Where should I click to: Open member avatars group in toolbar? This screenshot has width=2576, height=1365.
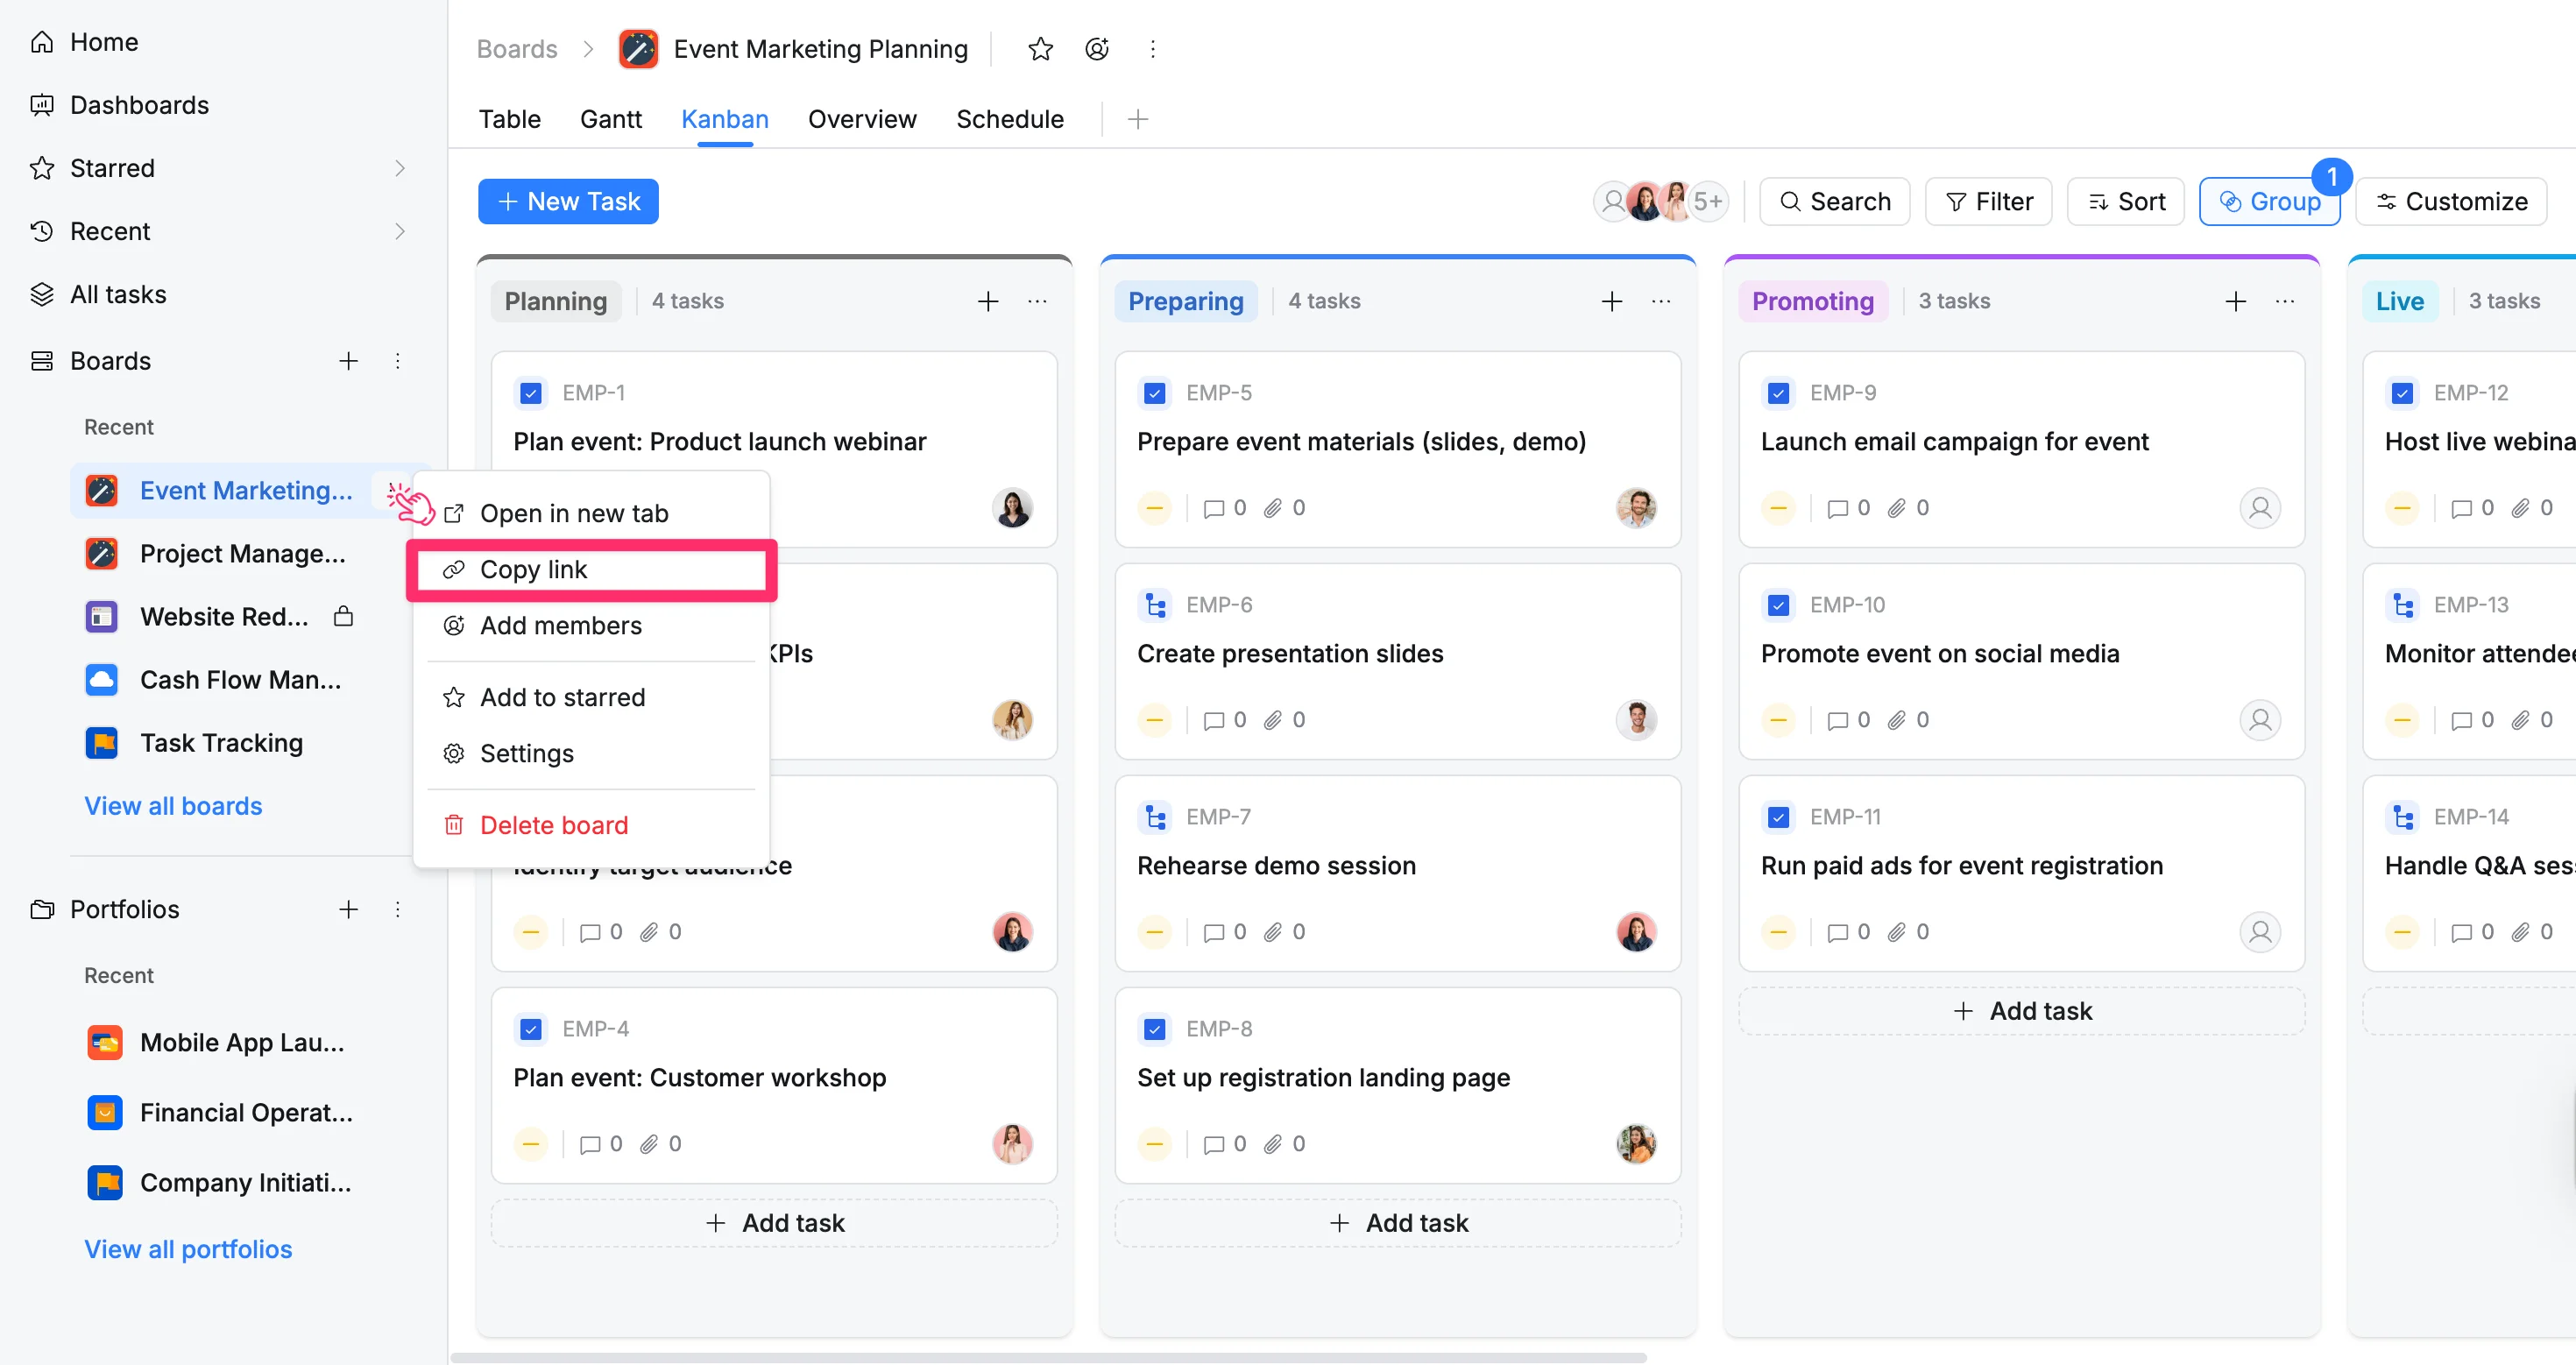click(1660, 202)
